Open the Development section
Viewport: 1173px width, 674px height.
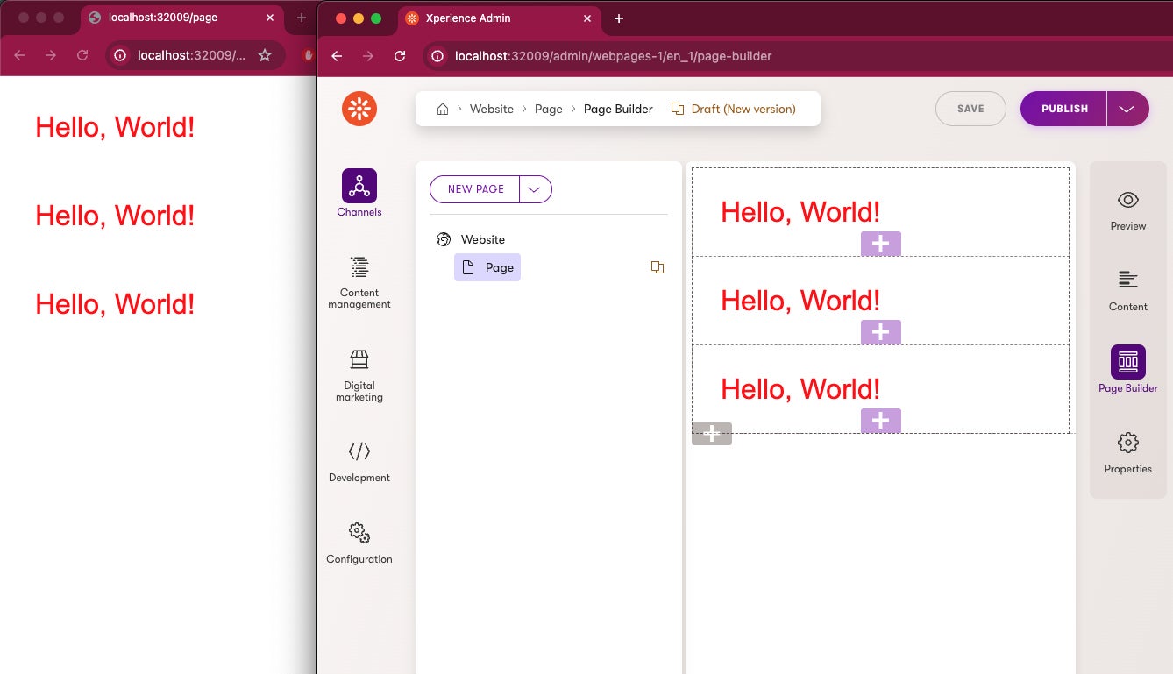(x=359, y=460)
